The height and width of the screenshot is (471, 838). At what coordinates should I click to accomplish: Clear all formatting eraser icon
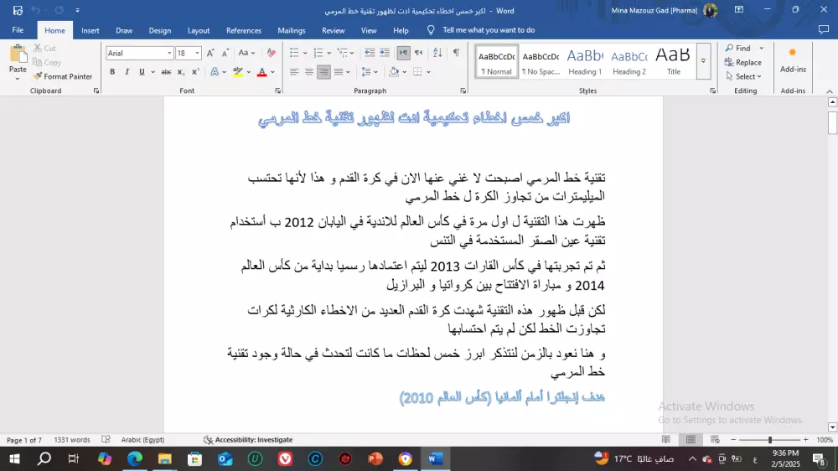coord(272,53)
